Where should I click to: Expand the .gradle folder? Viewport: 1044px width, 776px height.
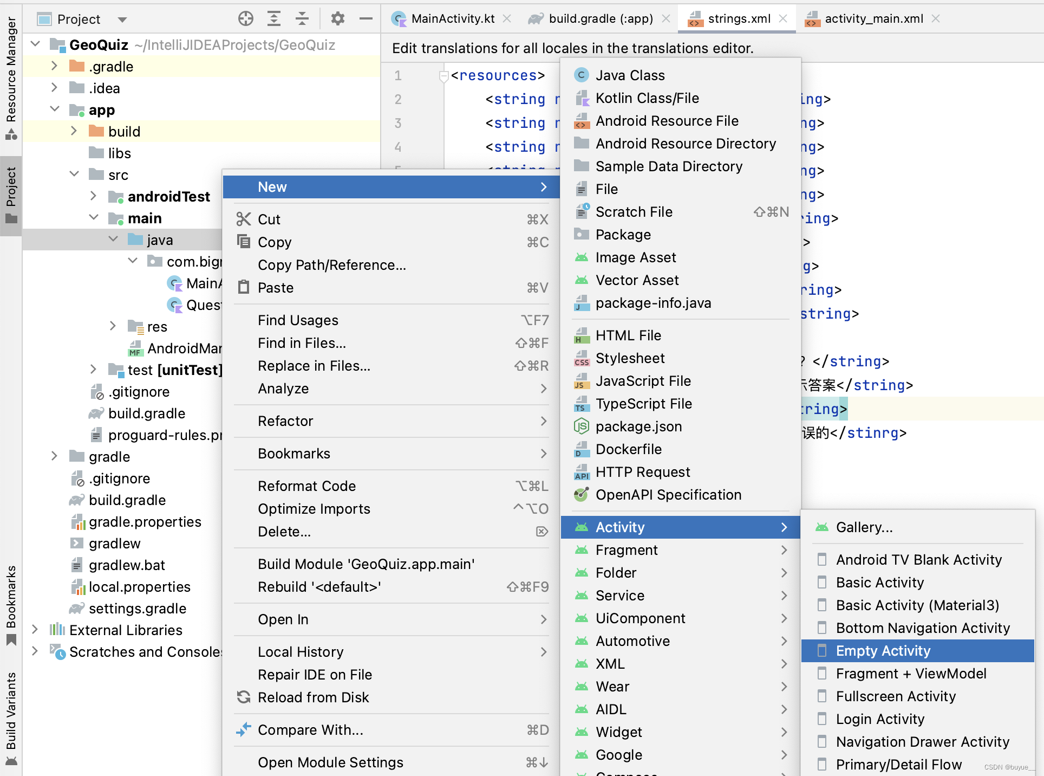(54, 66)
